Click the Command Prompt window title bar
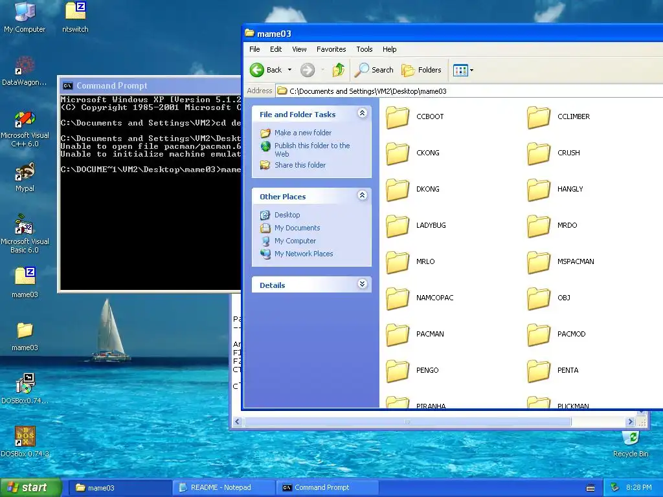663x497 pixels. [x=150, y=85]
